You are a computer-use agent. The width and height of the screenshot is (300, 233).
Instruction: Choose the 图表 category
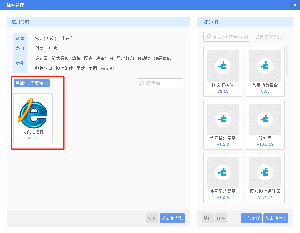coord(88,58)
